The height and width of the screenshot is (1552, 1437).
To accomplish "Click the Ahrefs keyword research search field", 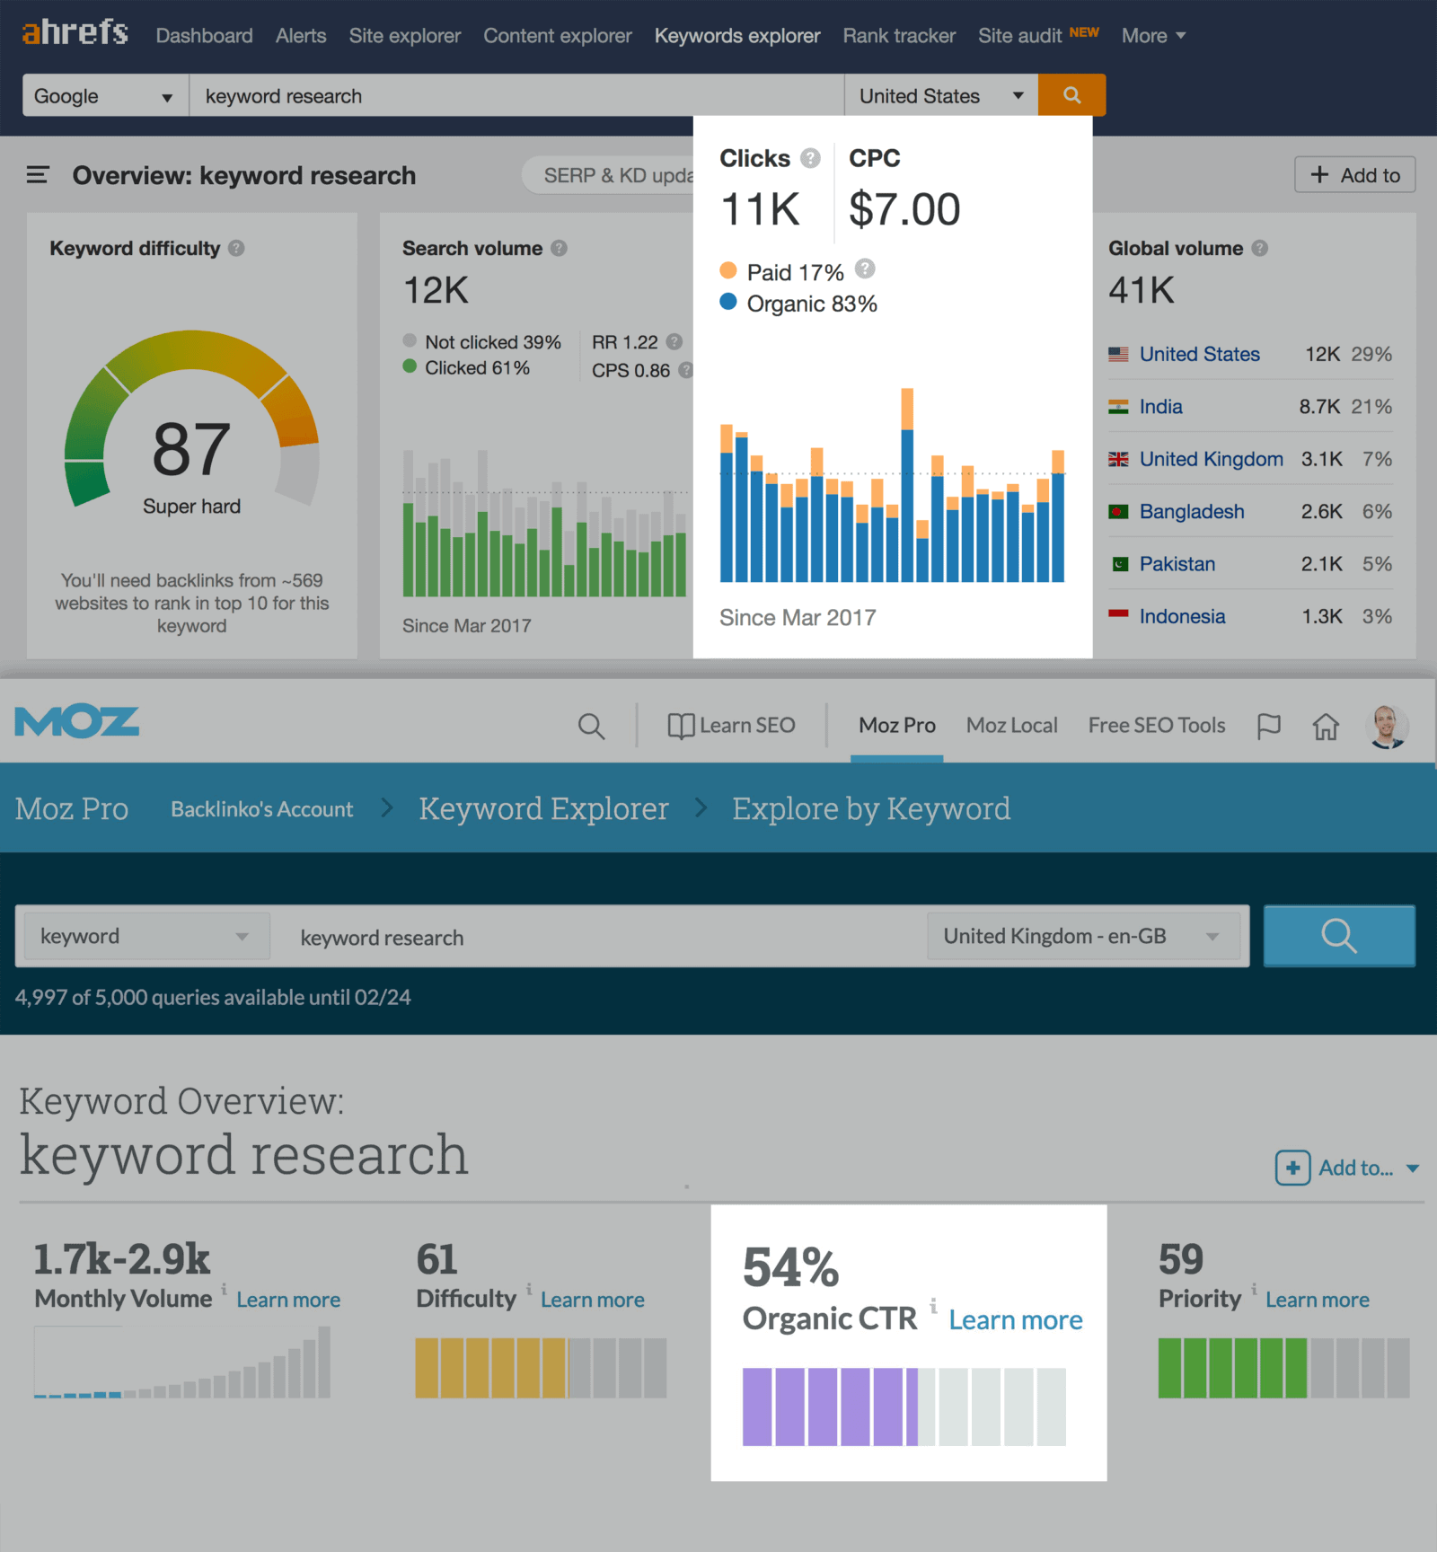I will (x=516, y=95).
